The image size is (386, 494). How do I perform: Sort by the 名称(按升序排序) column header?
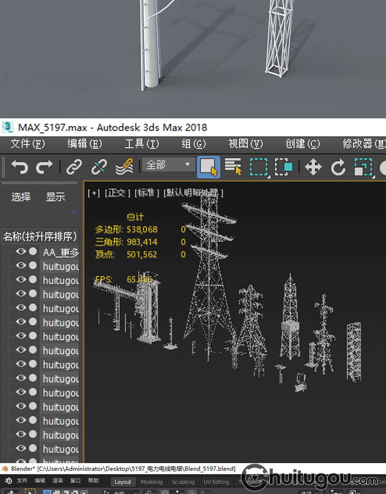tap(40, 237)
